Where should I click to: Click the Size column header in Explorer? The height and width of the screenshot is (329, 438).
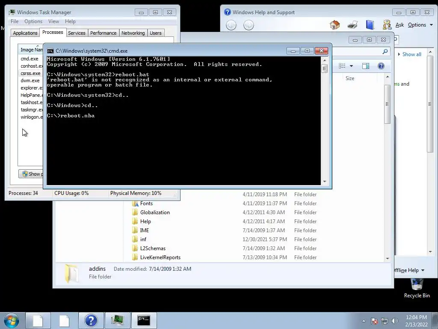pyautogui.click(x=350, y=78)
